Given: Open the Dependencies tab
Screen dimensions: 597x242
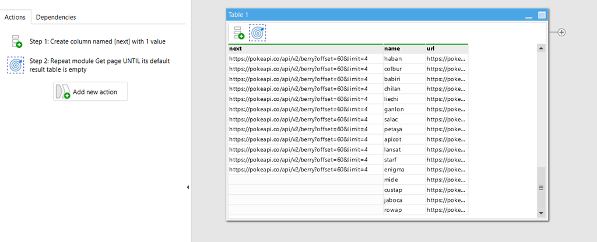Looking at the screenshot, I should click(x=56, y=17).
